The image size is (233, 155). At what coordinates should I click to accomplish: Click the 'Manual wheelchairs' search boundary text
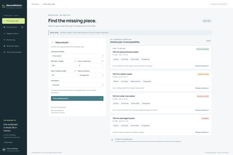[x=57, y=111]
